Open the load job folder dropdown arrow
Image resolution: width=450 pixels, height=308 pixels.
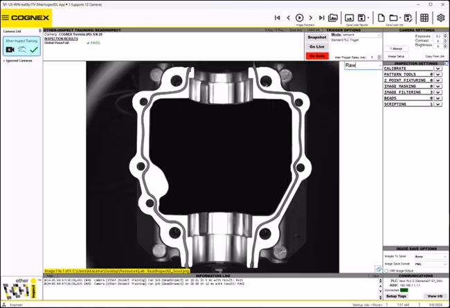tap(400, 18)
